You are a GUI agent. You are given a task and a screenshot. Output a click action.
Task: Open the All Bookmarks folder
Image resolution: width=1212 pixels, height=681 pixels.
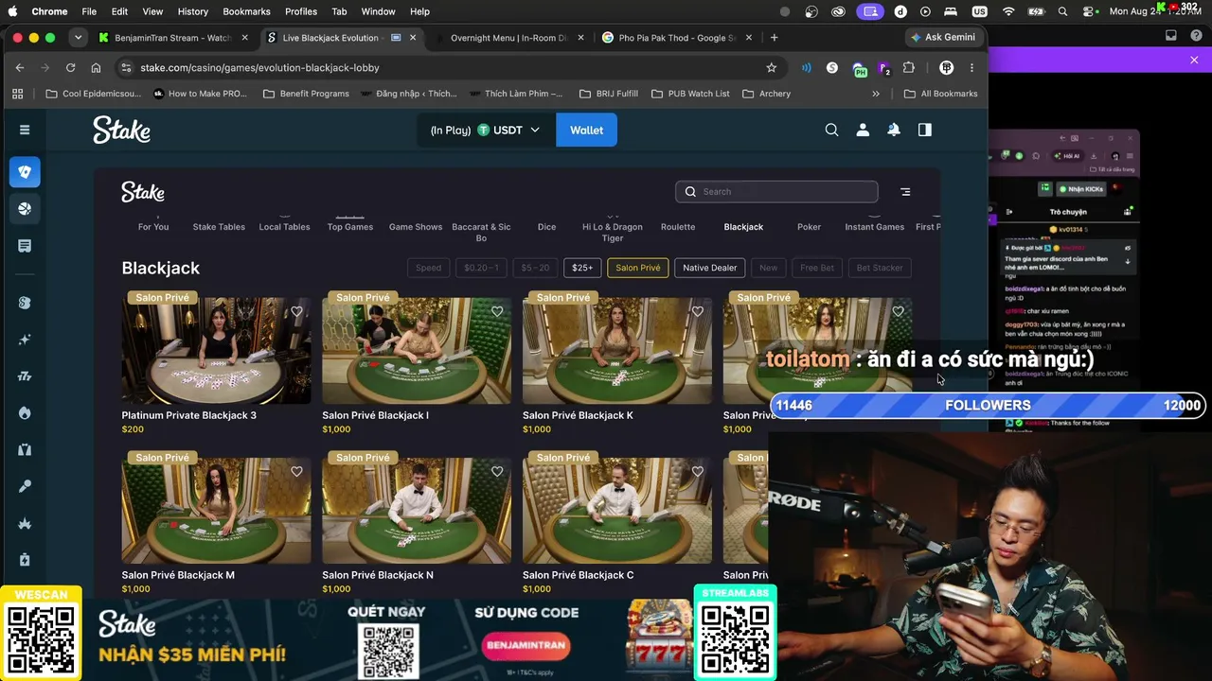pyautogui.click(x=941, y=94)
